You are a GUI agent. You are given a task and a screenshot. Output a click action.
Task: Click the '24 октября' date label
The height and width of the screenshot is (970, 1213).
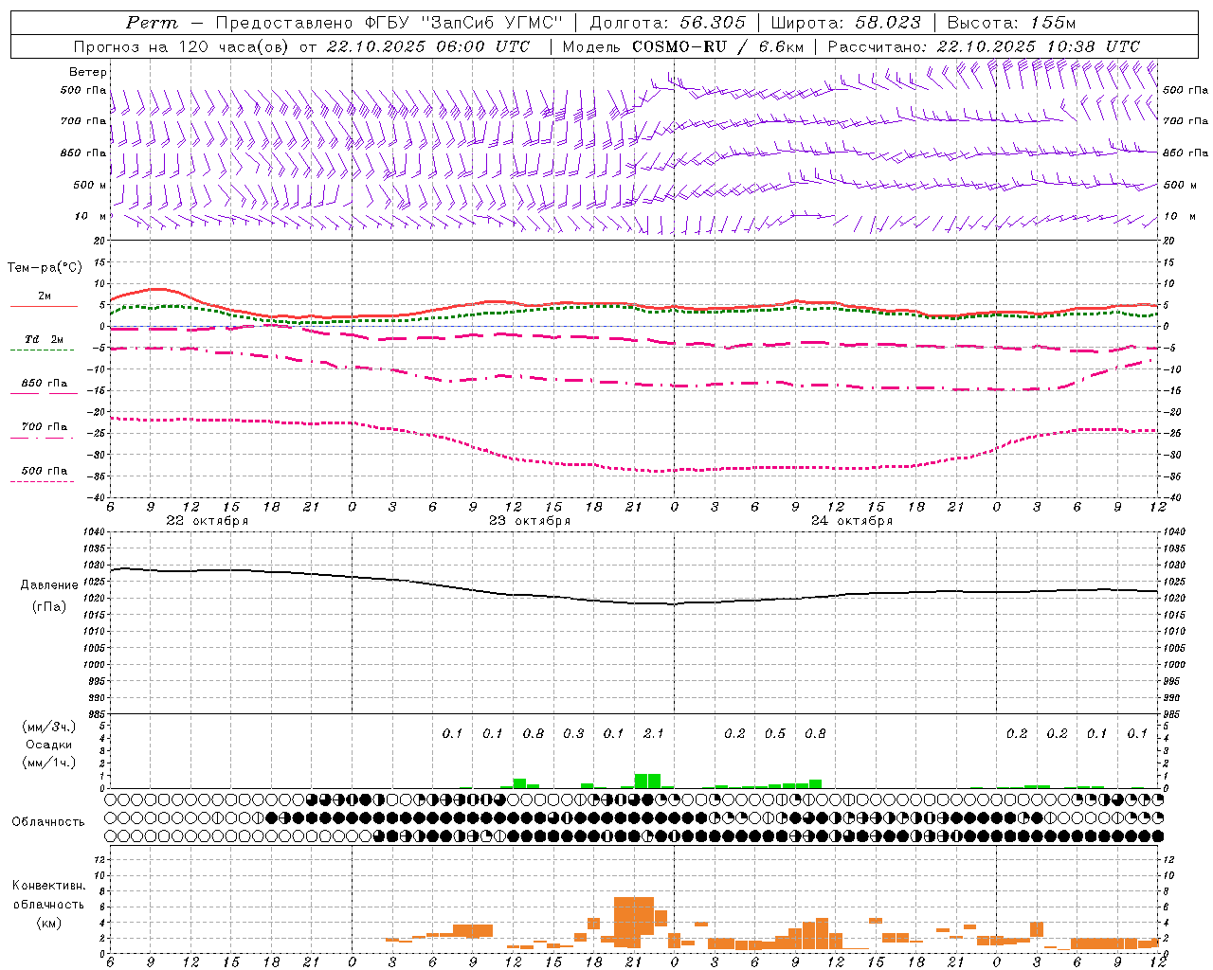(x=852, y=521)
